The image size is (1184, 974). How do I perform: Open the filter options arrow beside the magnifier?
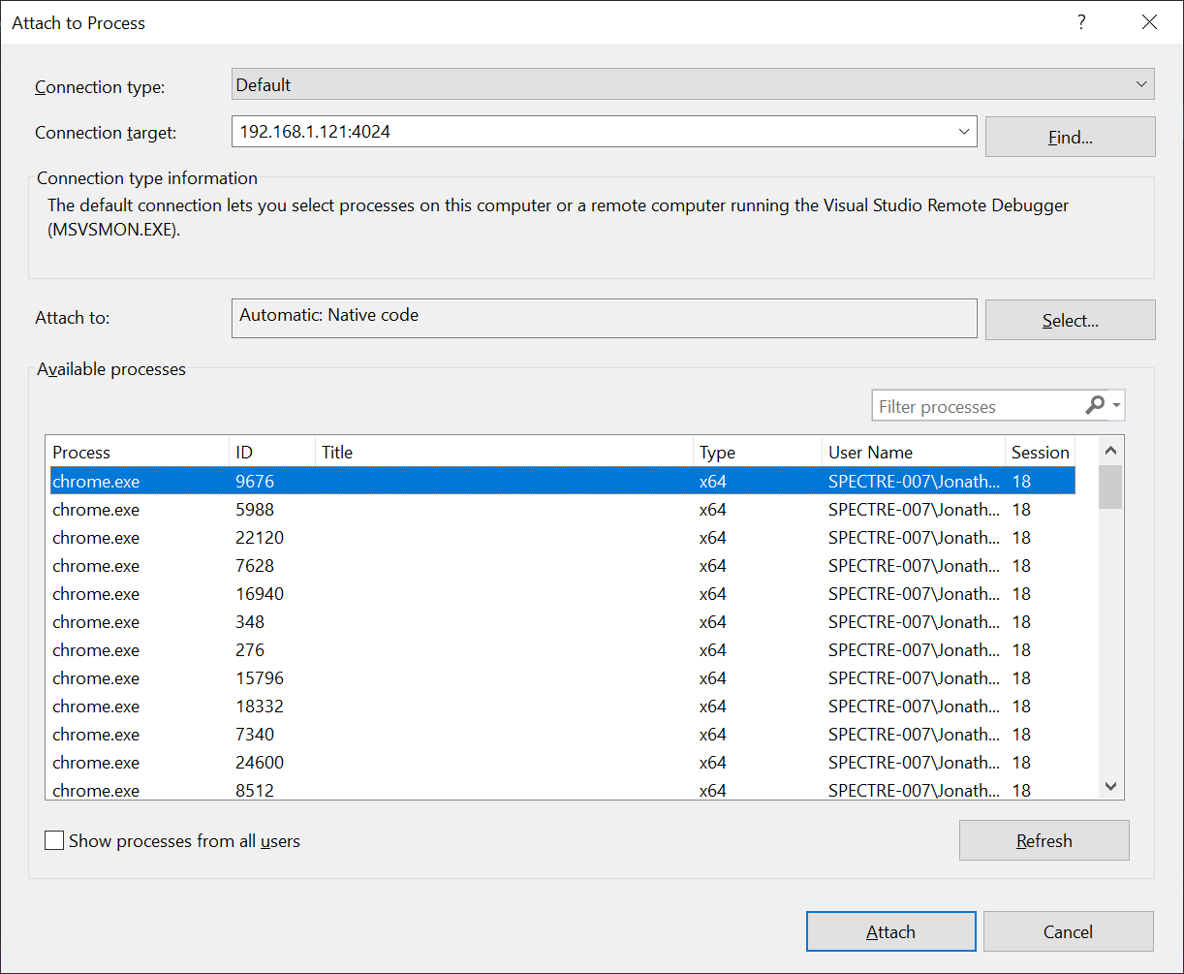coord(1115,405)
